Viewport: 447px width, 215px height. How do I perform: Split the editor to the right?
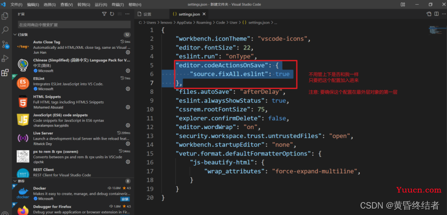click(436, 14)
